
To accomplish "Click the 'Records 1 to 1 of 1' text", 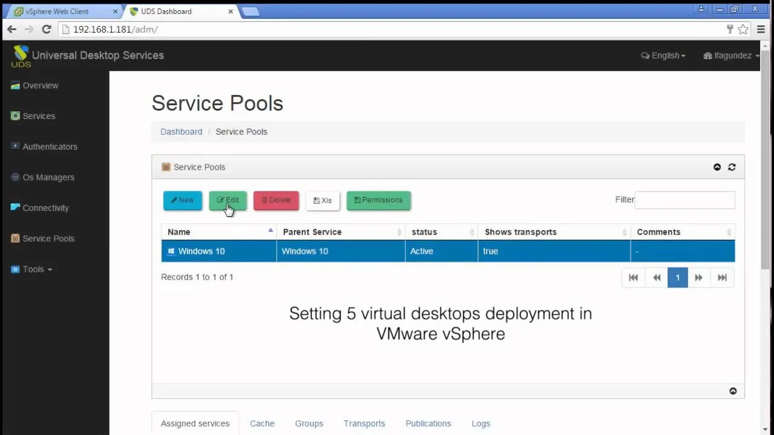I will tap(197, 277).
